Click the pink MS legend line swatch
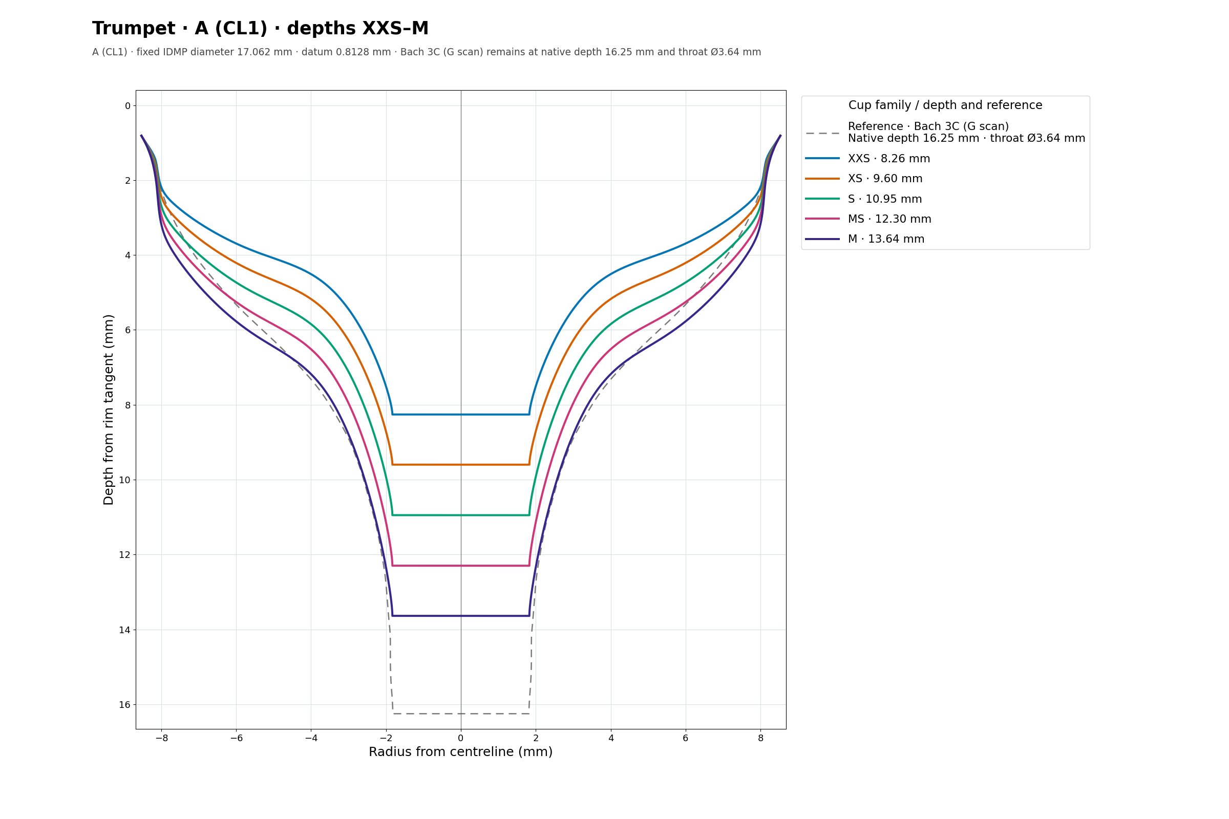Screen dimensions: 1229x819 (822, 219)
